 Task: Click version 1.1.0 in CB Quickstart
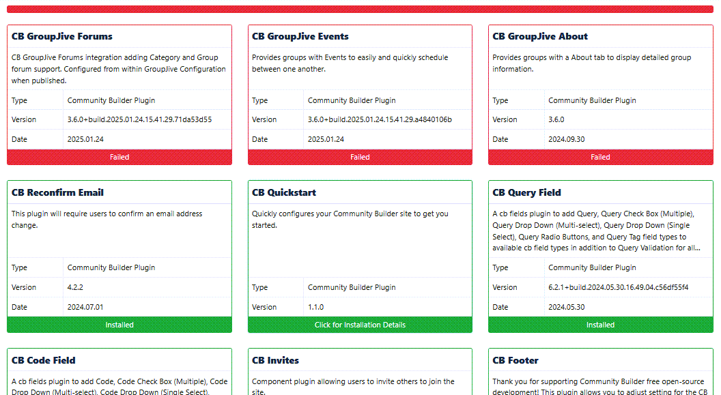[316, 307]
